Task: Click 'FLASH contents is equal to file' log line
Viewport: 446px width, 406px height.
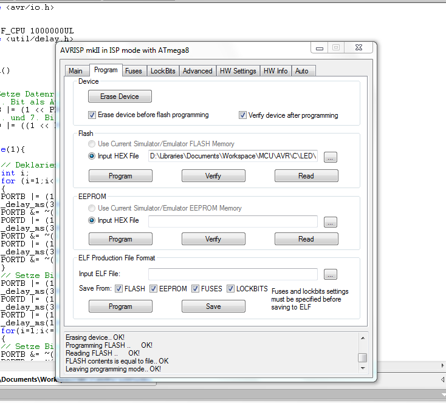Action: (117, 361)
